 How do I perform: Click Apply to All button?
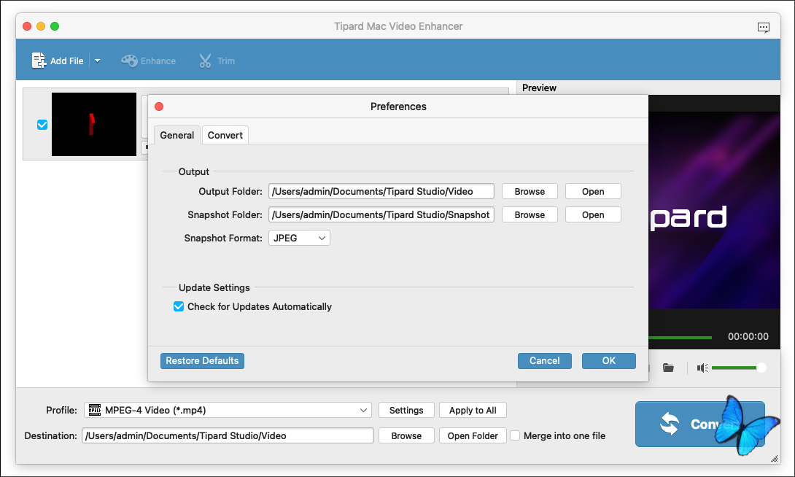(x=473, y=410)
